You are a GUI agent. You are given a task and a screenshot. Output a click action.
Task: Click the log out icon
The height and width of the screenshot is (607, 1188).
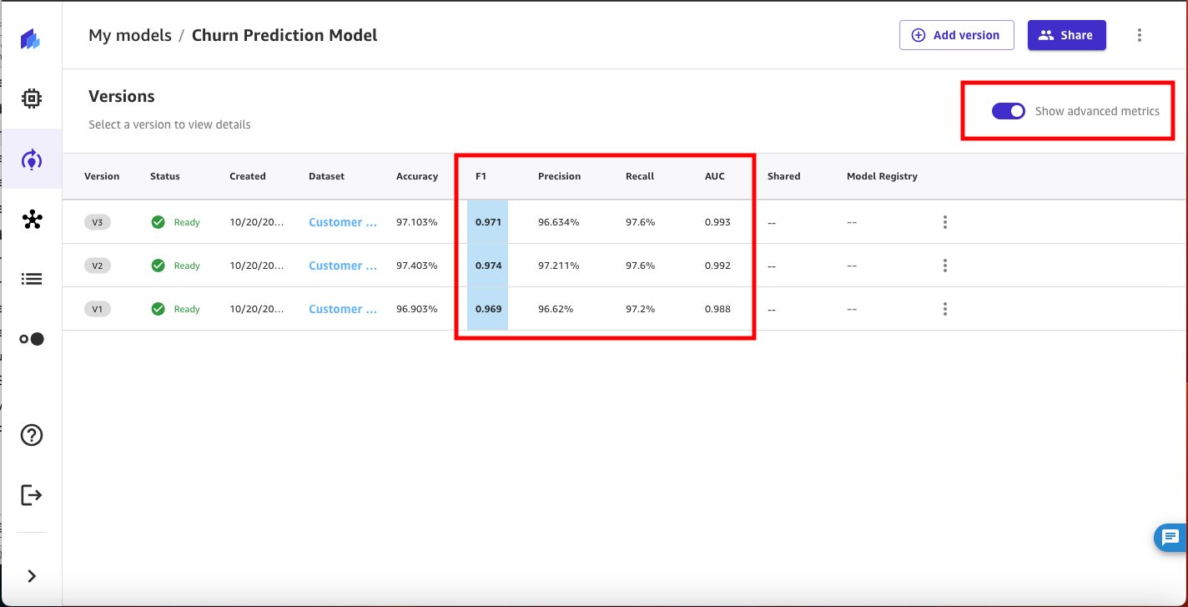coord(31,495)
